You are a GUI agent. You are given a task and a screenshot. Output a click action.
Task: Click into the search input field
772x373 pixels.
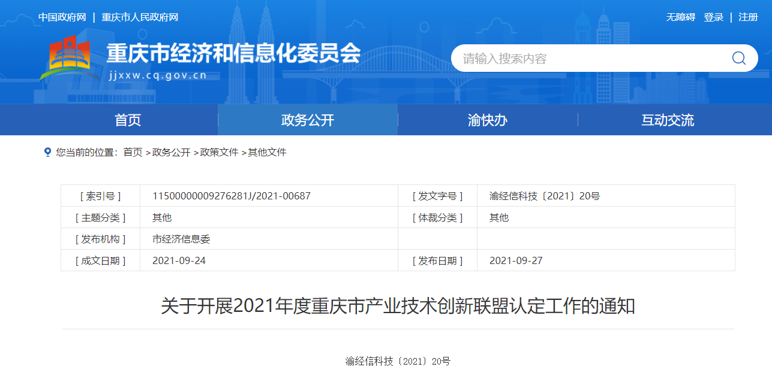(588, 59)
